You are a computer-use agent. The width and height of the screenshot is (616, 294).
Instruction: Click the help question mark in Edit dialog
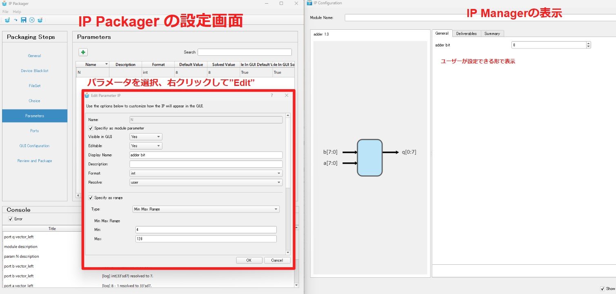[272, 95]
